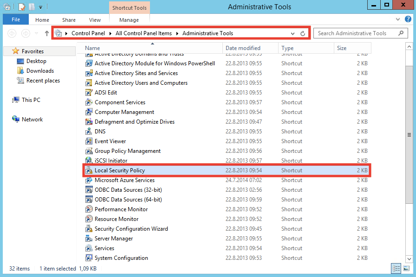Click the Refresh button in address bar
This screenshot has width=416, height=277.
(x=303, y=33)
